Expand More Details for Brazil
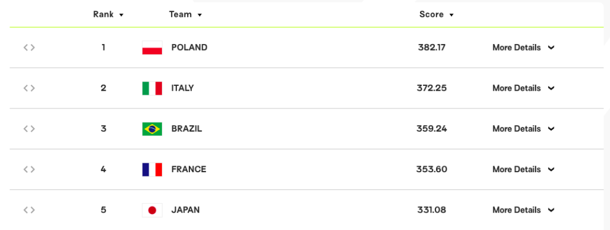 (x=523, y=129)
